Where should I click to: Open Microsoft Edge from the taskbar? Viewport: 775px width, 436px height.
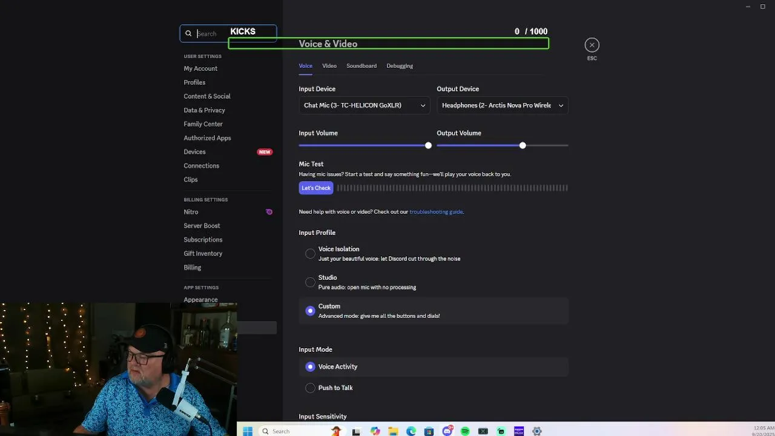pyautogui.click(x=411, y=431)
